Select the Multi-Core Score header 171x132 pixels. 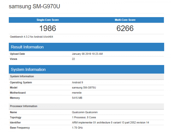125,20
